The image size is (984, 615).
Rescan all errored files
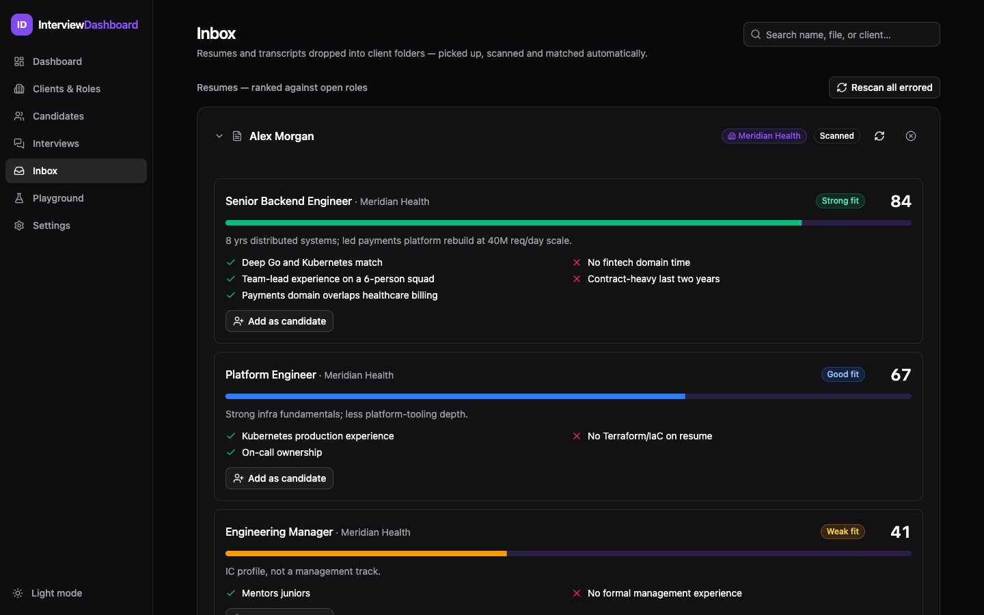pos(884,87)
